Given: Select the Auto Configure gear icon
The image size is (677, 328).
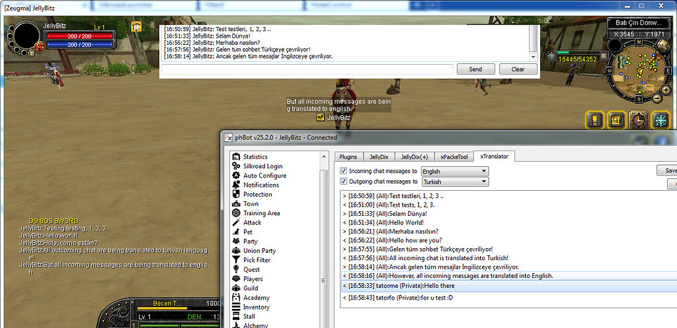Looking at the screenshot, I should click(x=236, y=176).
